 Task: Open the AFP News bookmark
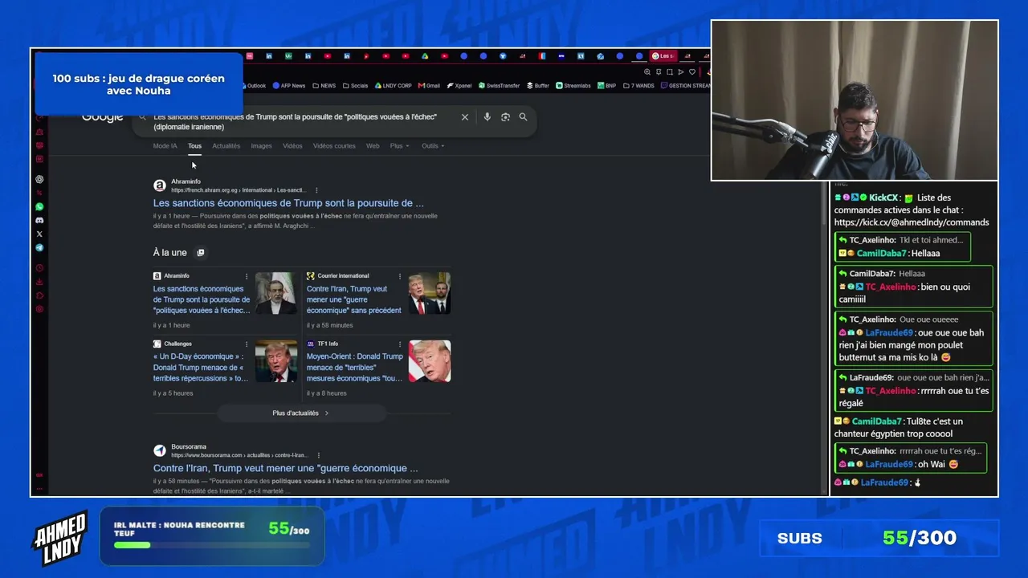(x=289, y=86)
